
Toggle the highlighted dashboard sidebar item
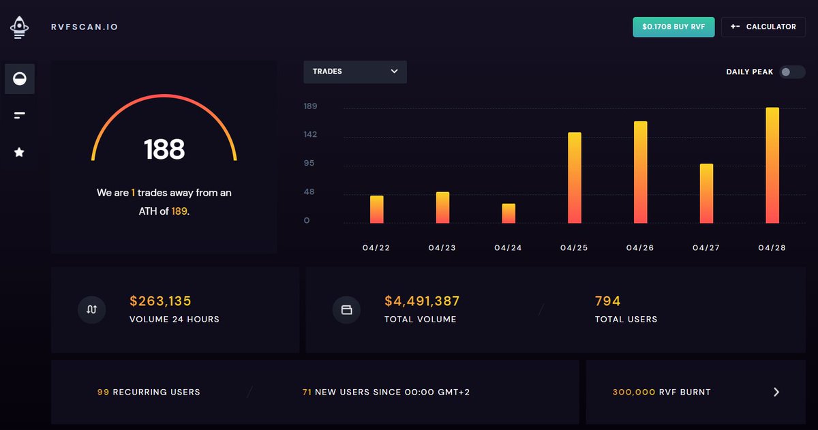pyautogui.click(x=19, y=79)
